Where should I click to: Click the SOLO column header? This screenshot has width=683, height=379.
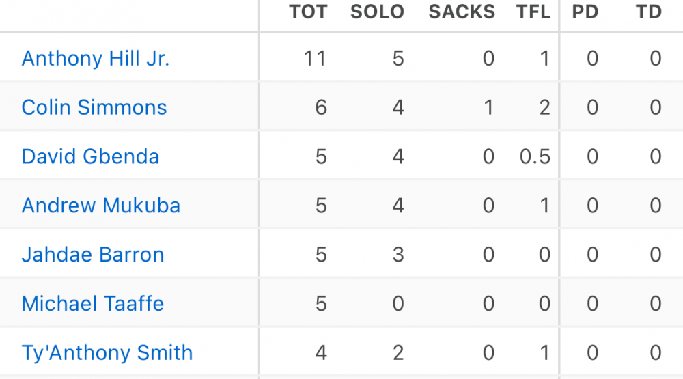(x=377, y=12)
